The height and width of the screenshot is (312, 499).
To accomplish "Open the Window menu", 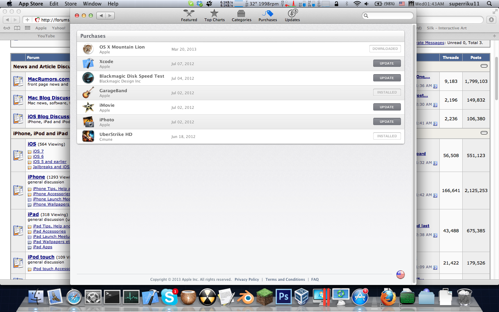I will (x=92, y=4).
